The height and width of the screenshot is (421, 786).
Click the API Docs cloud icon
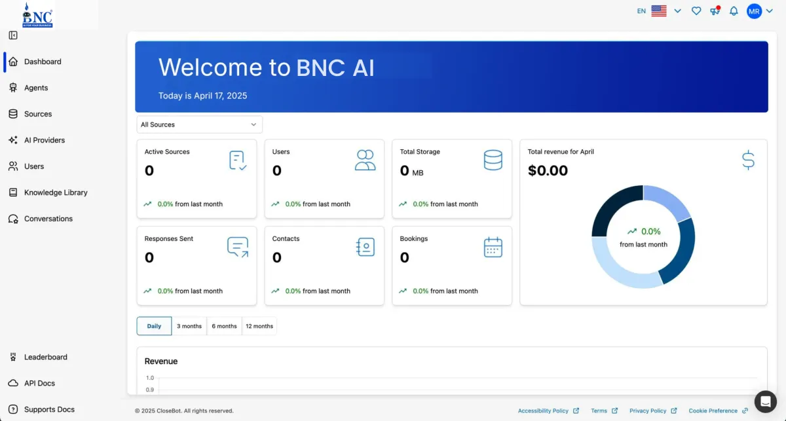(13, 383)
